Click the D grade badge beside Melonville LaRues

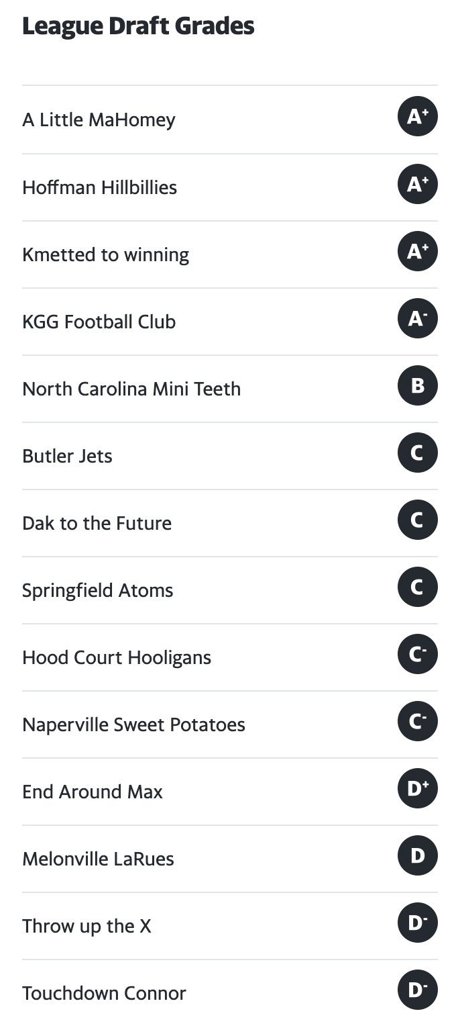coord(417,855)
